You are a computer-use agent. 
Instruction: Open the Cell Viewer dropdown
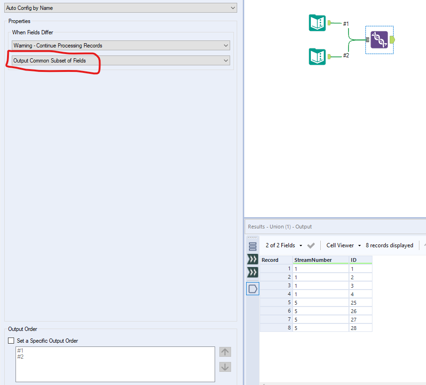point(342,245)
